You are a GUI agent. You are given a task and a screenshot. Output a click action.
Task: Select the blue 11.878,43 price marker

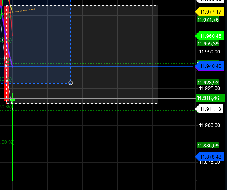click(x=209, y=157)
